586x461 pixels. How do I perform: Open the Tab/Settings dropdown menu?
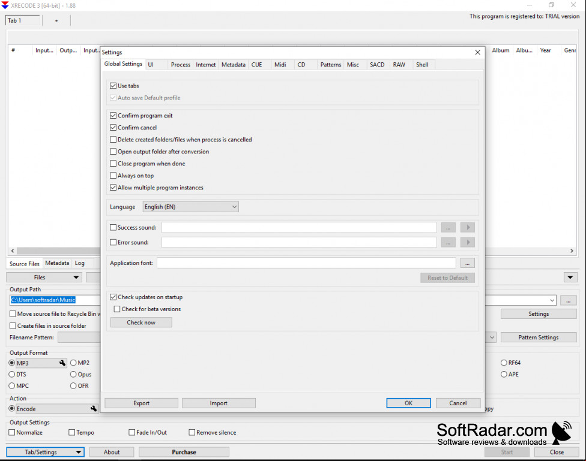click(45, 452)
